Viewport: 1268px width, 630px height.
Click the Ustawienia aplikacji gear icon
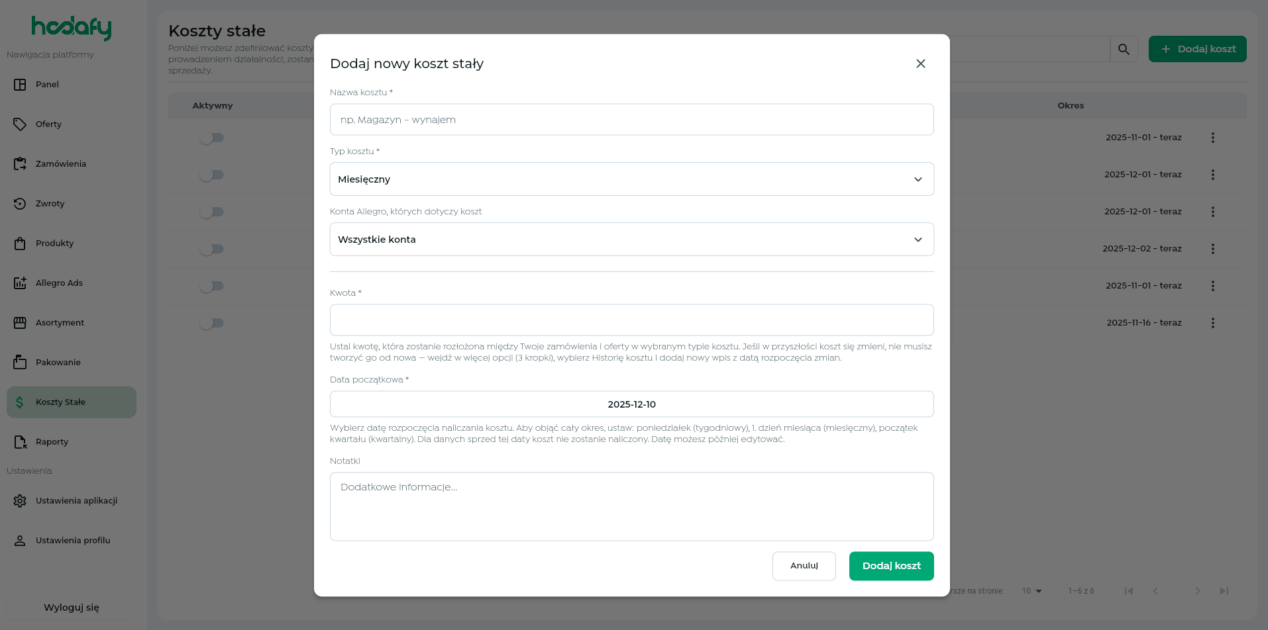pos(20,501)
